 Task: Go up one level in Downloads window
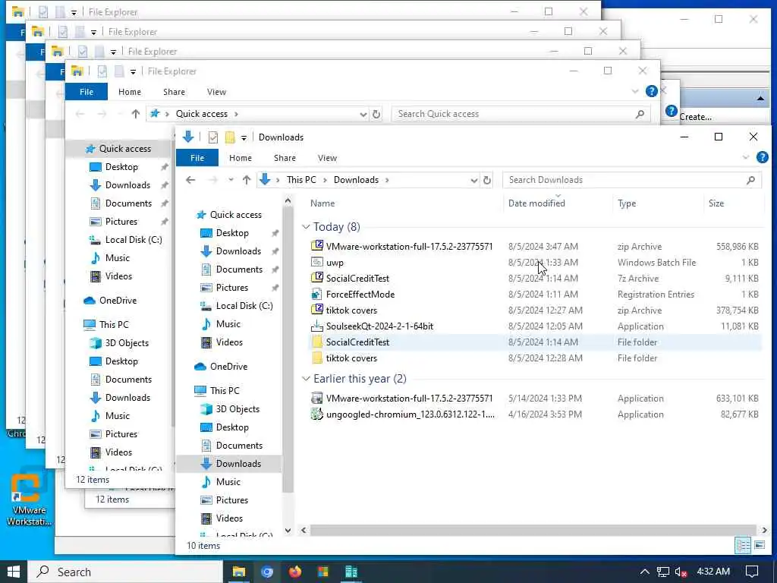pos(247,180)
